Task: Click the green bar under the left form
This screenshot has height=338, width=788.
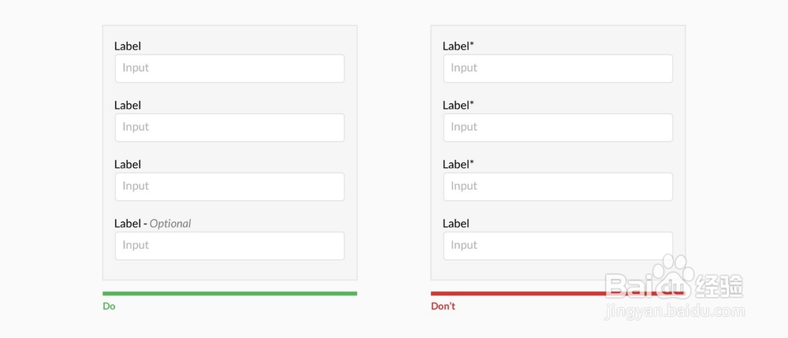Action: (229, 294)
